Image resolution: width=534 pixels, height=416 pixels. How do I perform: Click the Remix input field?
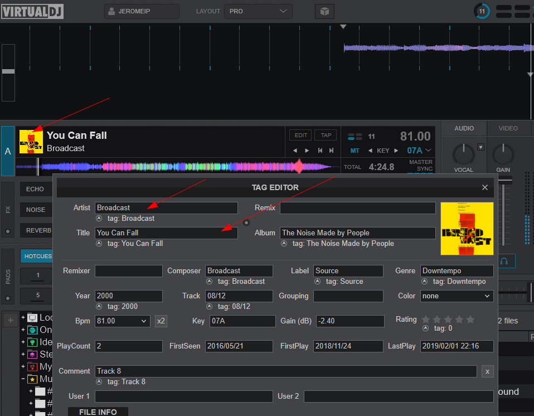pos(358,208)
